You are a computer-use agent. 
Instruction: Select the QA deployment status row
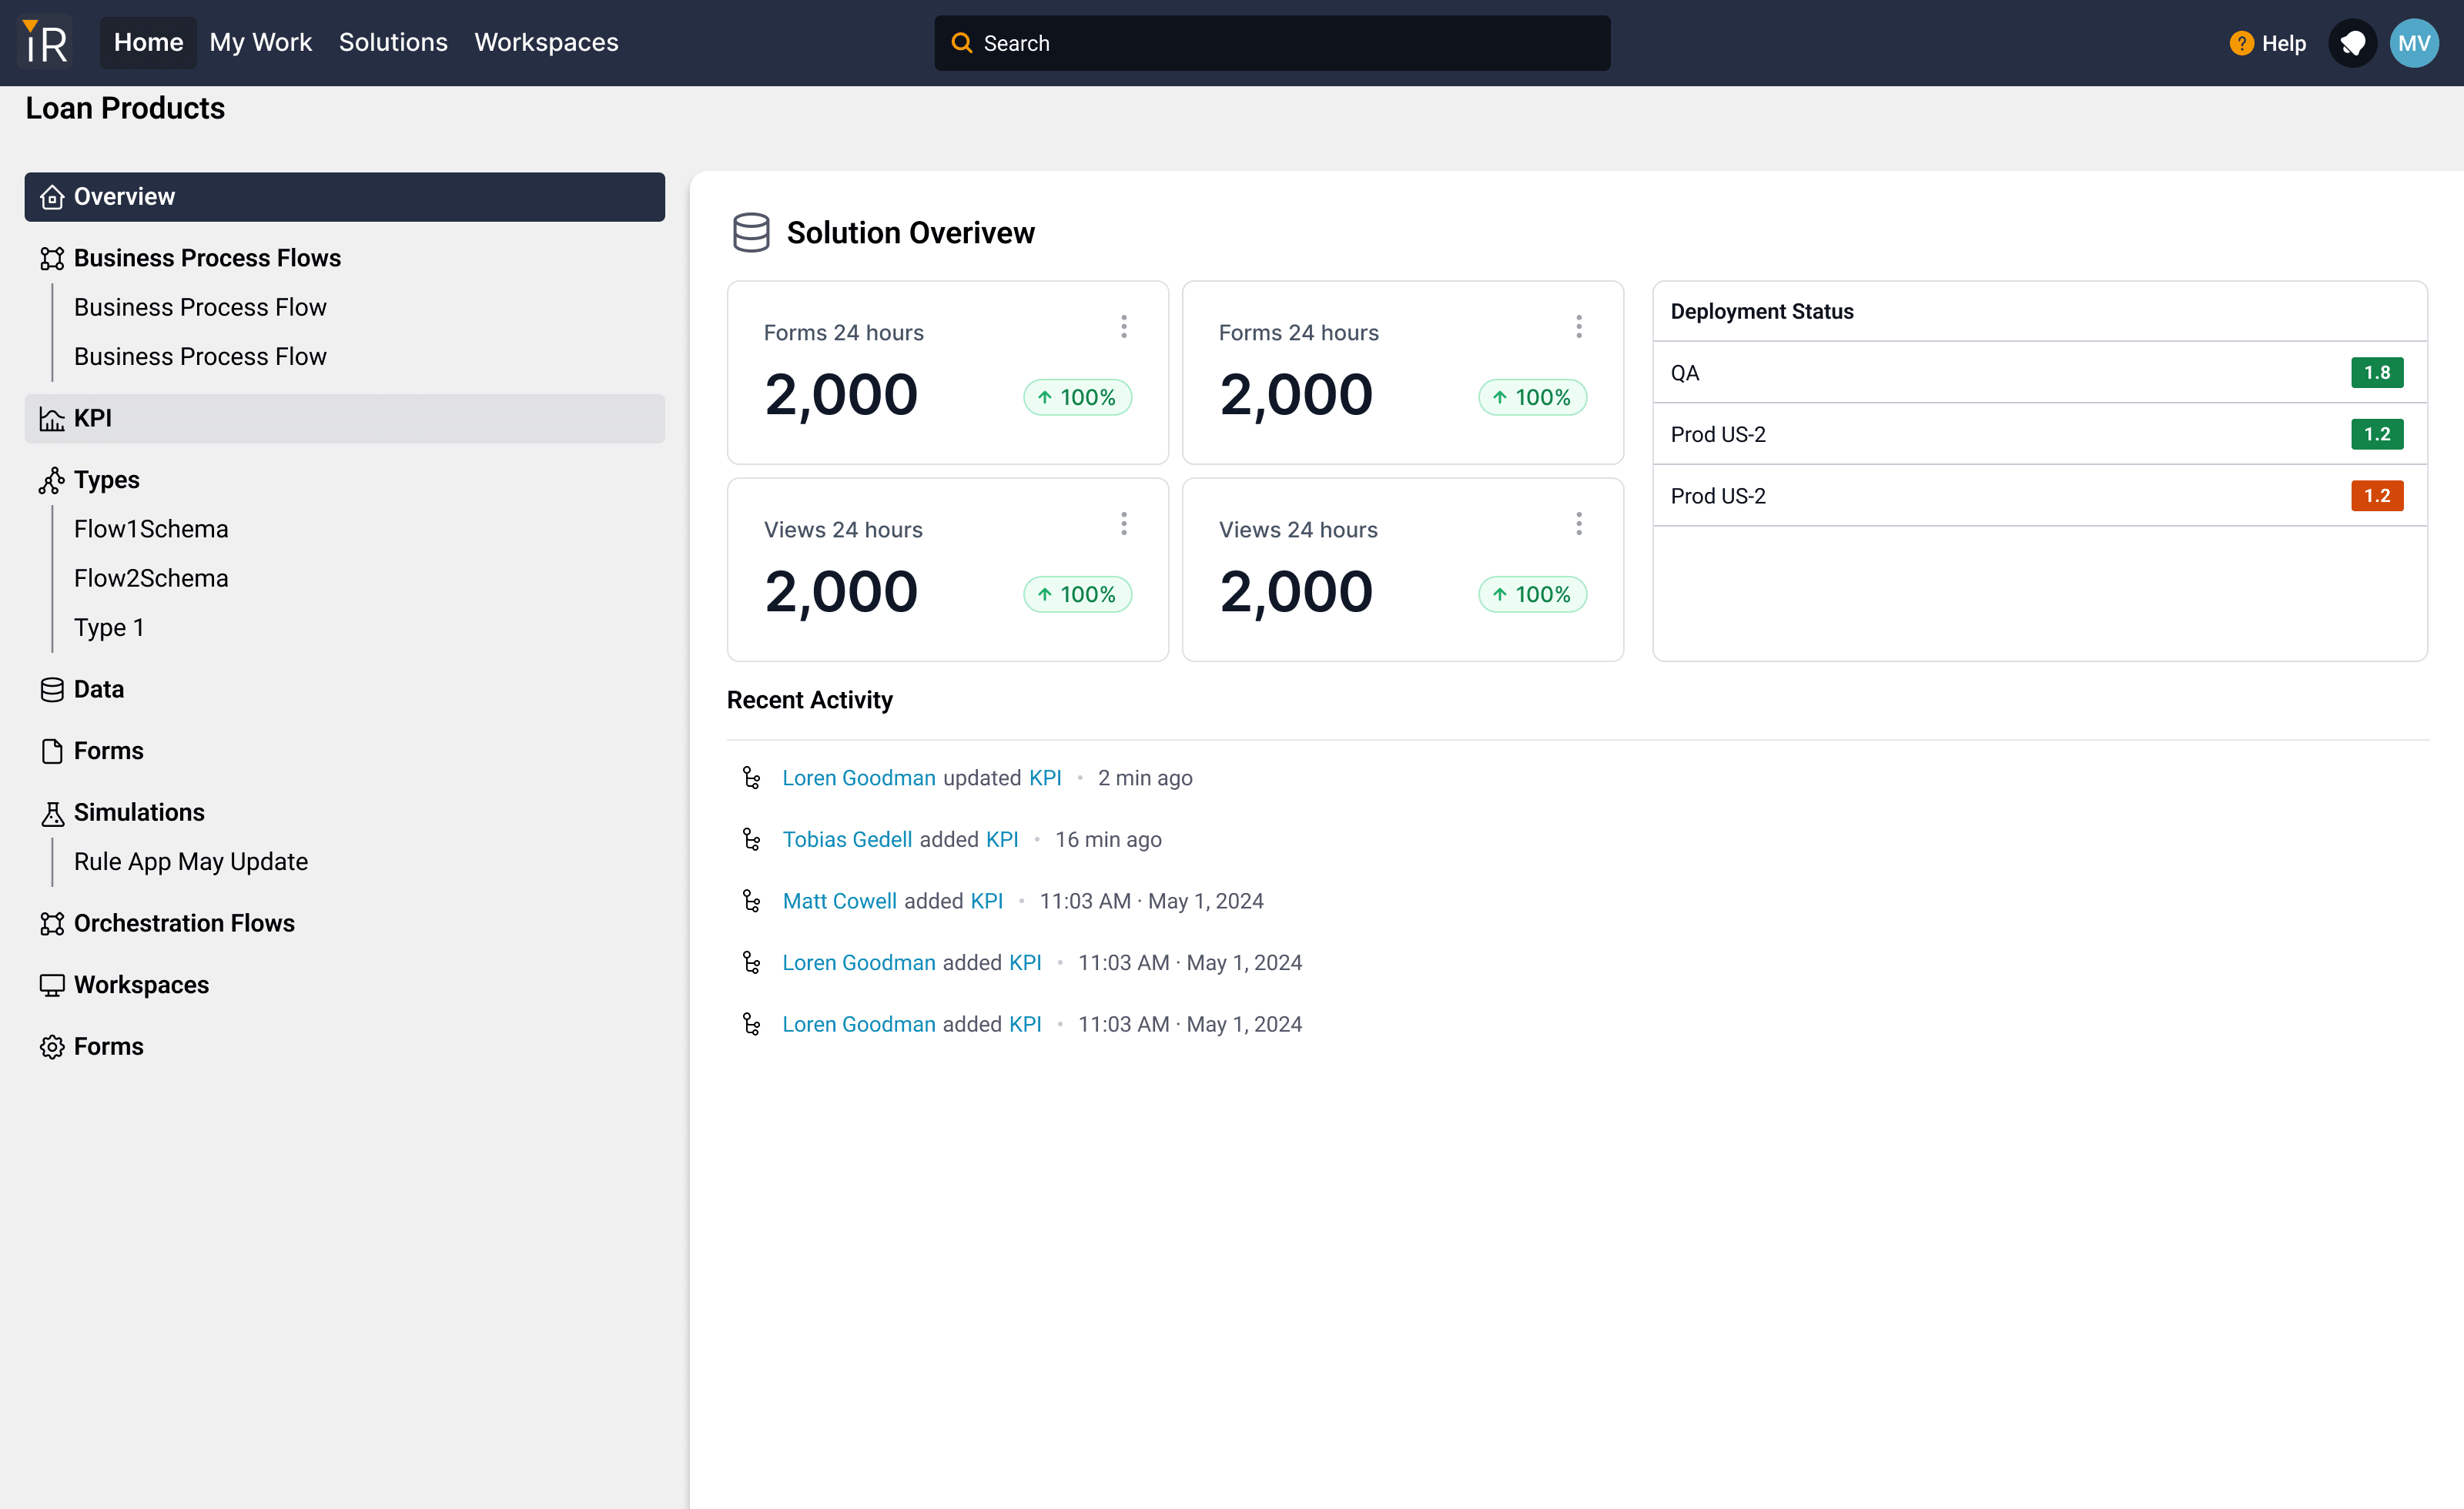2040,373
